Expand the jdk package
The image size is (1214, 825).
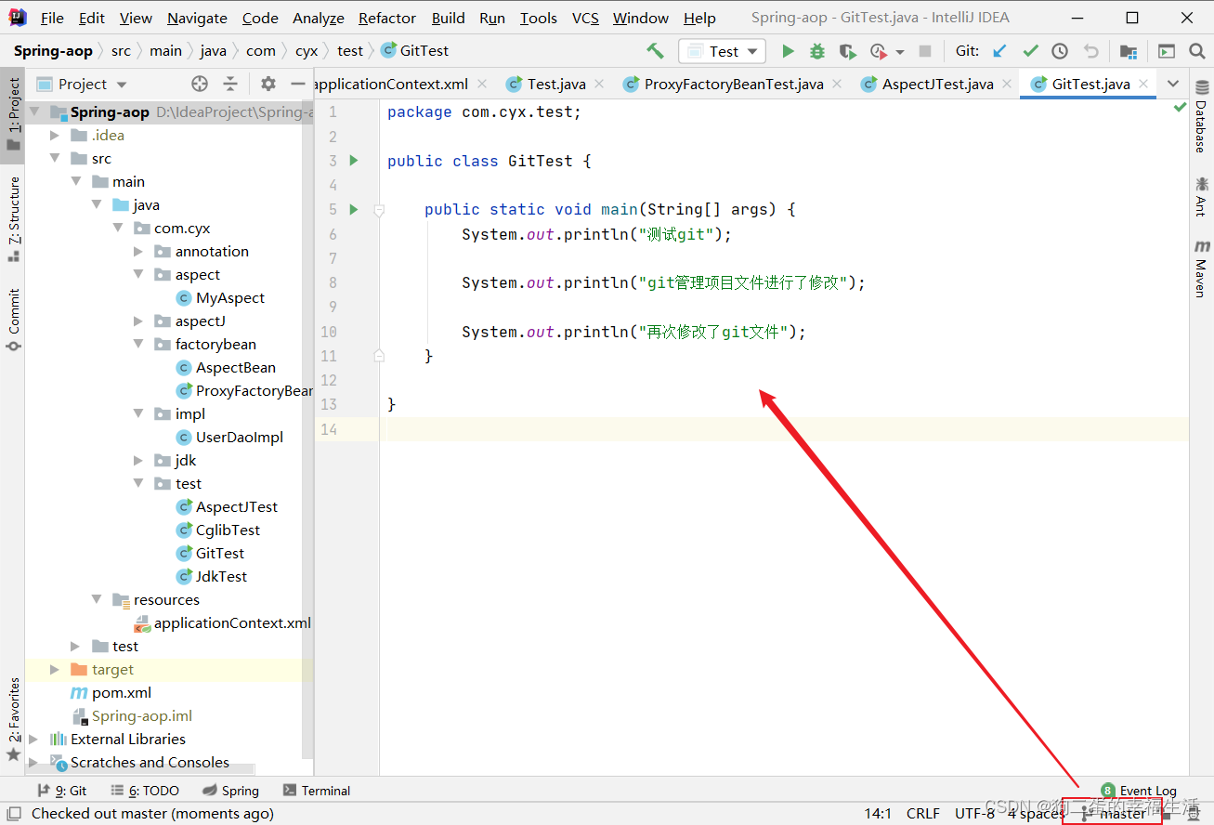138,460
